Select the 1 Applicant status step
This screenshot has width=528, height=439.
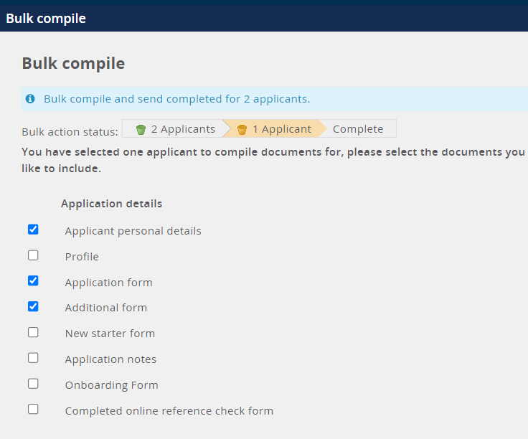coord(275,128)
